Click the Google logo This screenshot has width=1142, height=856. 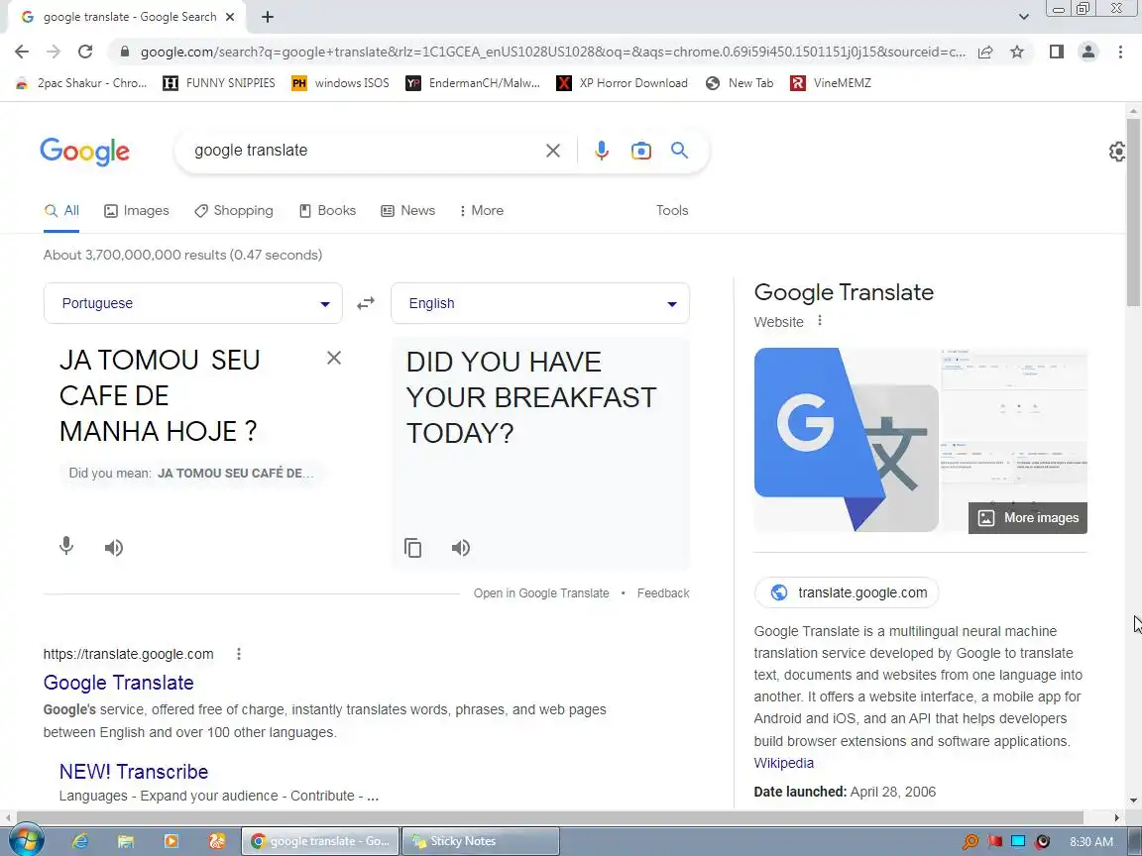point(84,152)
